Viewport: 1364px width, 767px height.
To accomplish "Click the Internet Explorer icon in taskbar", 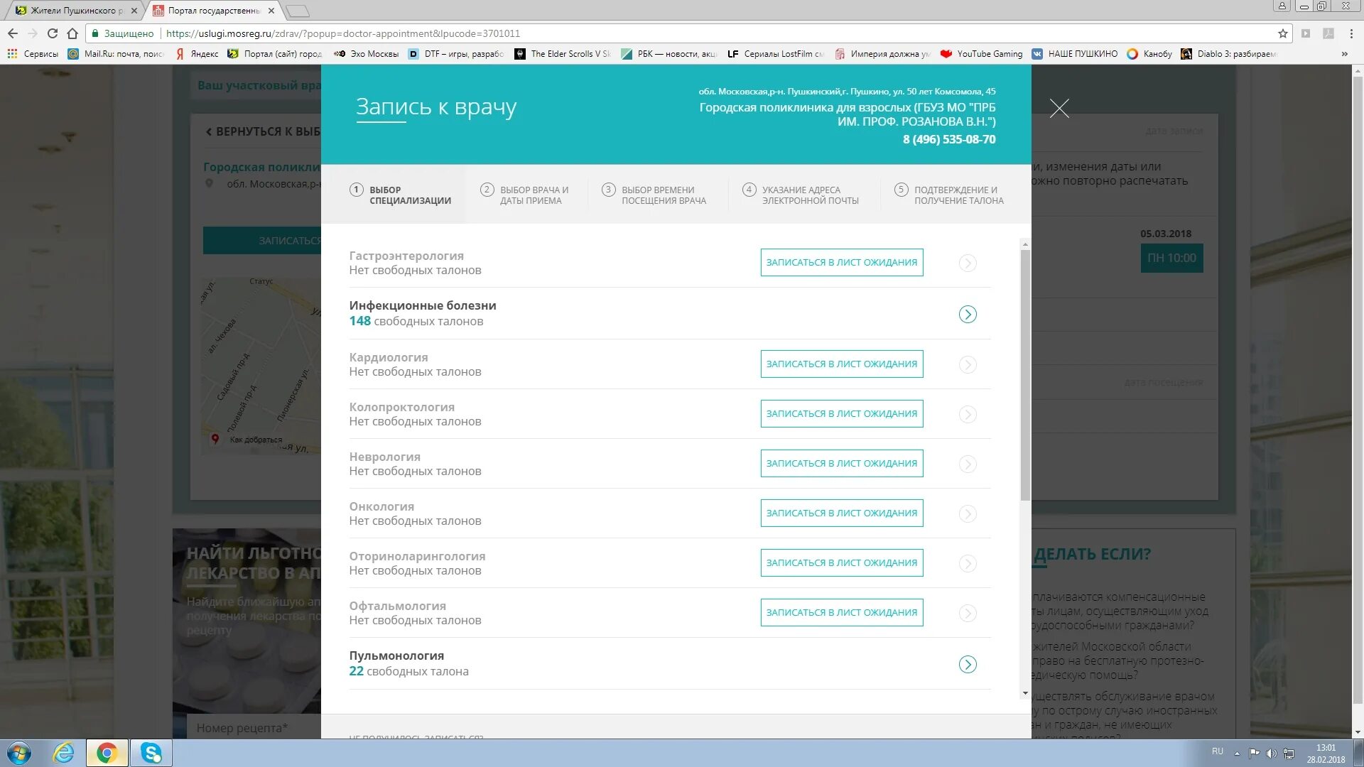I will pos(64,752).
